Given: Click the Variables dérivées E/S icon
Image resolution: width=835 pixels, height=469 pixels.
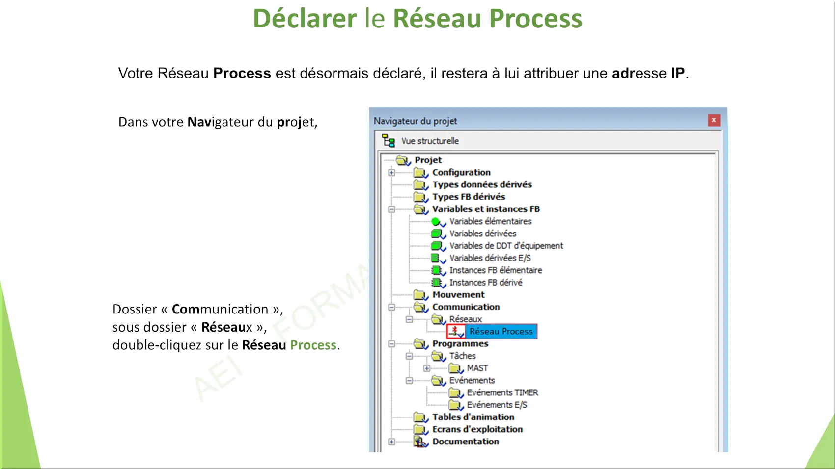Looking at the screenshot, I should pos(438,258).
